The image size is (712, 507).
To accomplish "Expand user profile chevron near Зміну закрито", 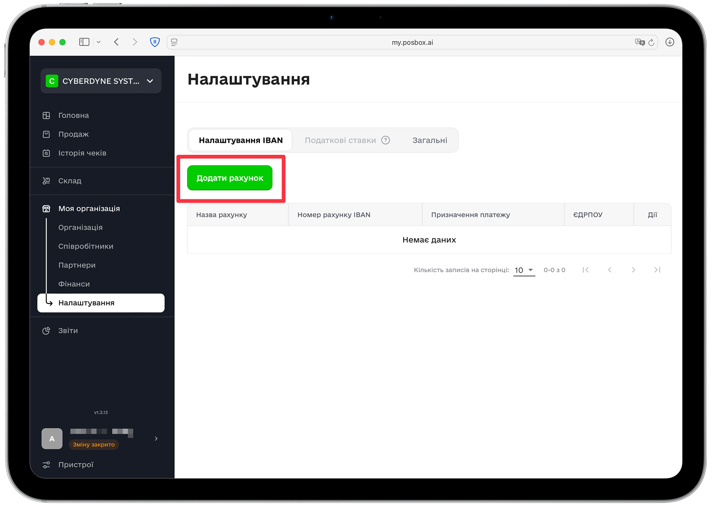I will [156, 438].
